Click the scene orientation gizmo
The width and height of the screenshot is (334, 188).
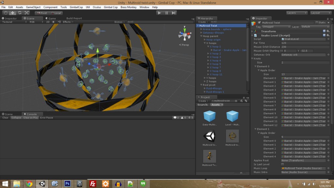point(185,35)
